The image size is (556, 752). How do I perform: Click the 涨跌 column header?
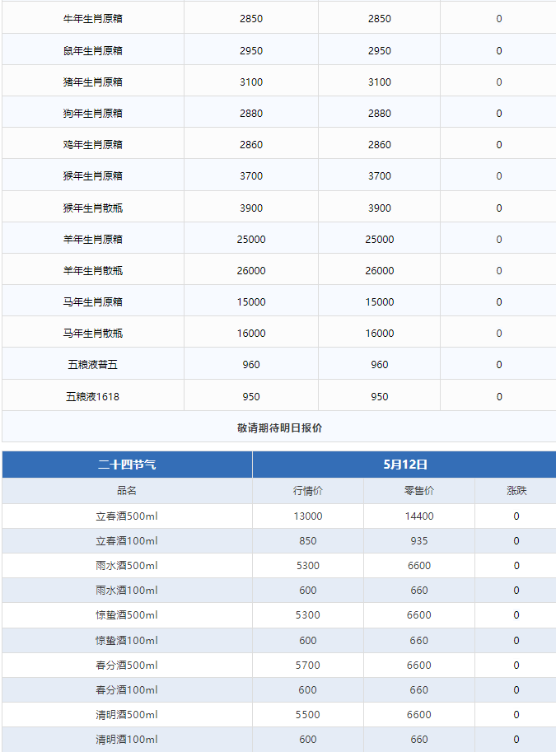[516, 491]
